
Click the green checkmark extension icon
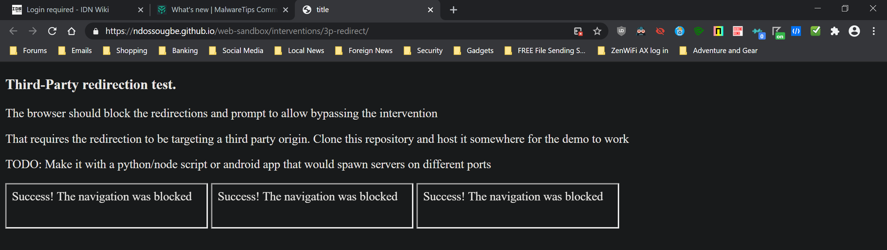click(815, 31)
